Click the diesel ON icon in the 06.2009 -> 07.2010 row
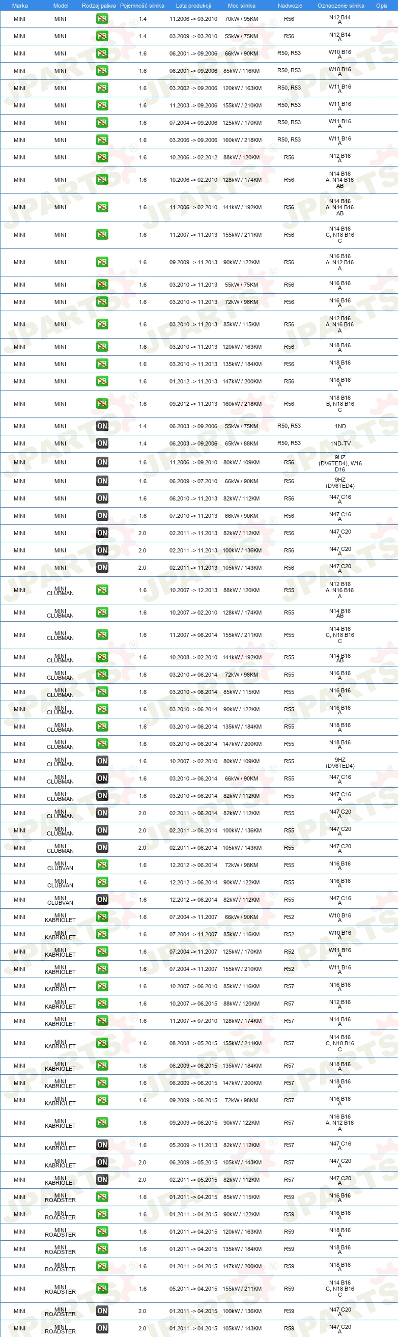 pyautogui.click(x=102, y=481)
